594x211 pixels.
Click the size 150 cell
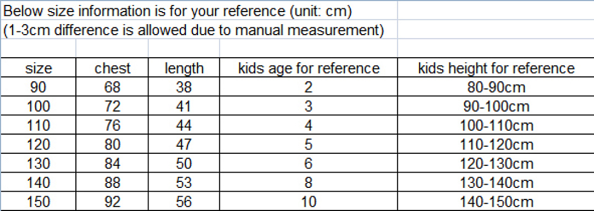pos(38,201)
